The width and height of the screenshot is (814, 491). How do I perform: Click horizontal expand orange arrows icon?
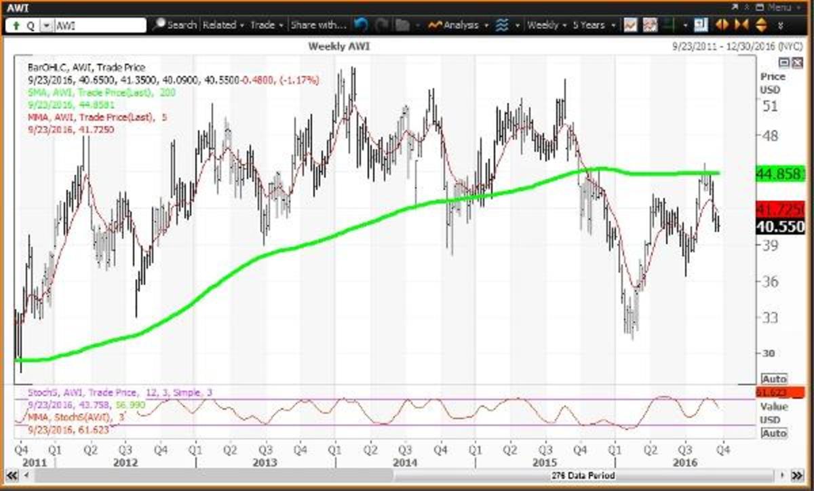722,25
